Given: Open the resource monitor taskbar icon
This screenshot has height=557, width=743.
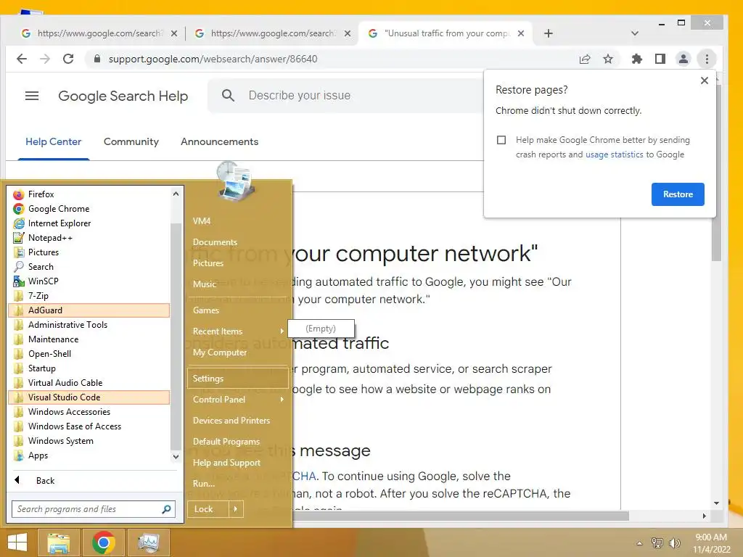Looking at the screenshot, I should [148, 542].
